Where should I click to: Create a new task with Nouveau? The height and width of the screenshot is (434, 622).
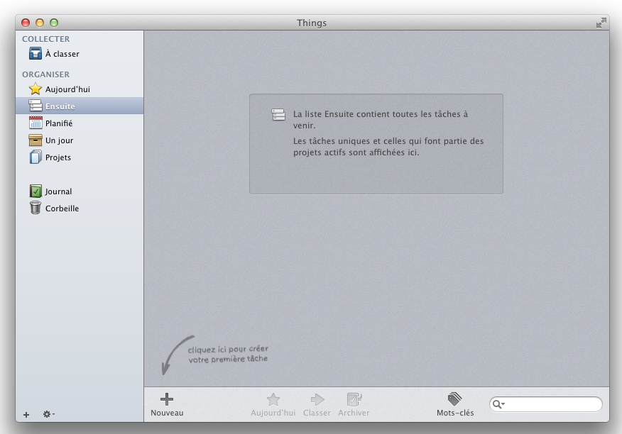[167, 404]
